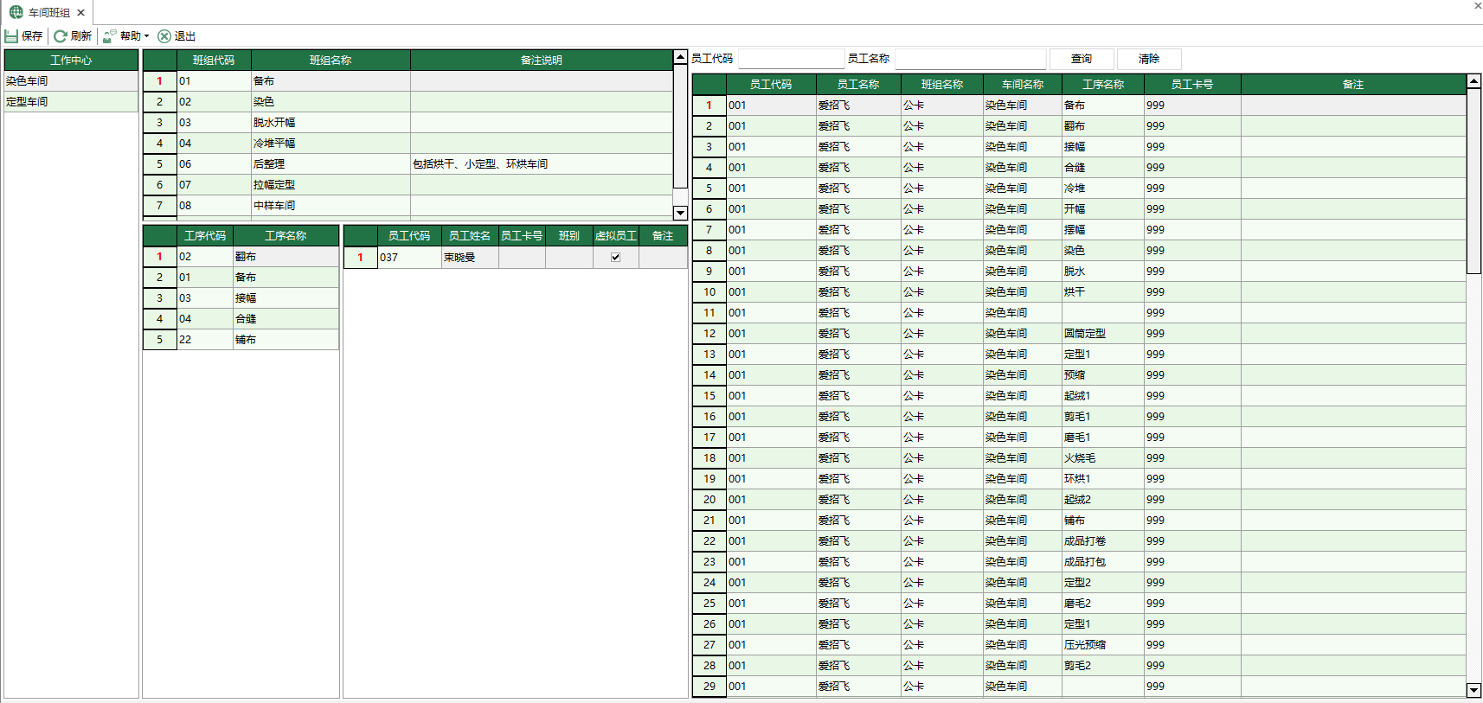Close the 车间班组 tab

80,13
